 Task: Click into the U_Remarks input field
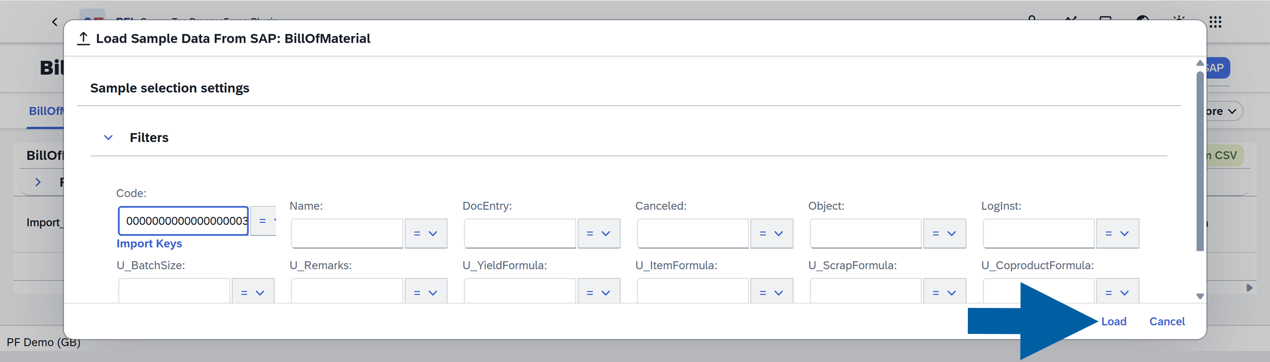[347, 291]
